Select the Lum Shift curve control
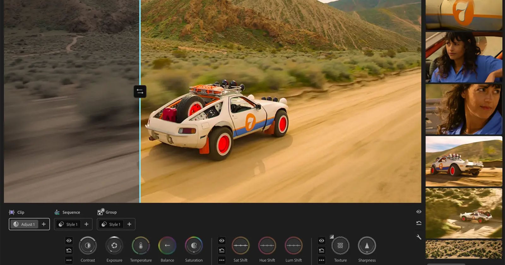This screenshot has width=505, height=265. [294, 245]
